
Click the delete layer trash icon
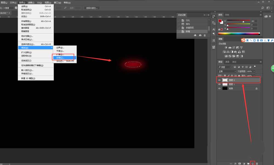257,163
